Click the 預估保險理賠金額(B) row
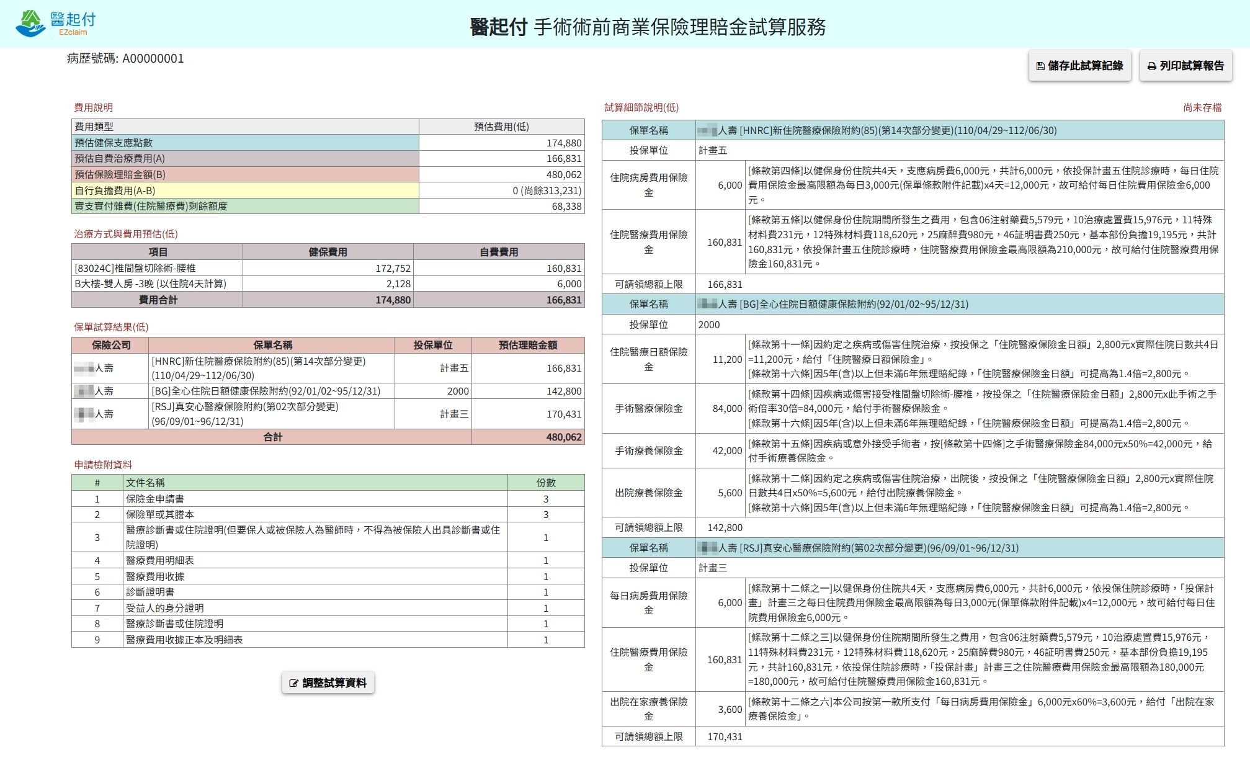The width and height of the screenshot is (1250, 760). point(328,175)
